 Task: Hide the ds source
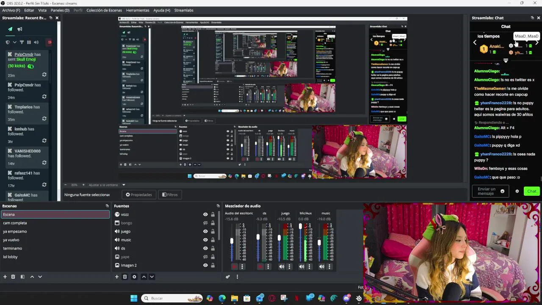click(205, 248)
